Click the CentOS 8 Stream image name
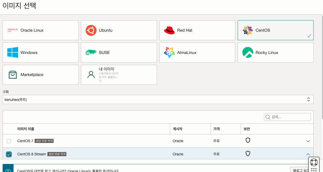This screenshot has height=172, width=323. (x=32, y=154)
